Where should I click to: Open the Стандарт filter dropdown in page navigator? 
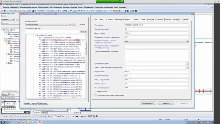(x=13, y=19)
